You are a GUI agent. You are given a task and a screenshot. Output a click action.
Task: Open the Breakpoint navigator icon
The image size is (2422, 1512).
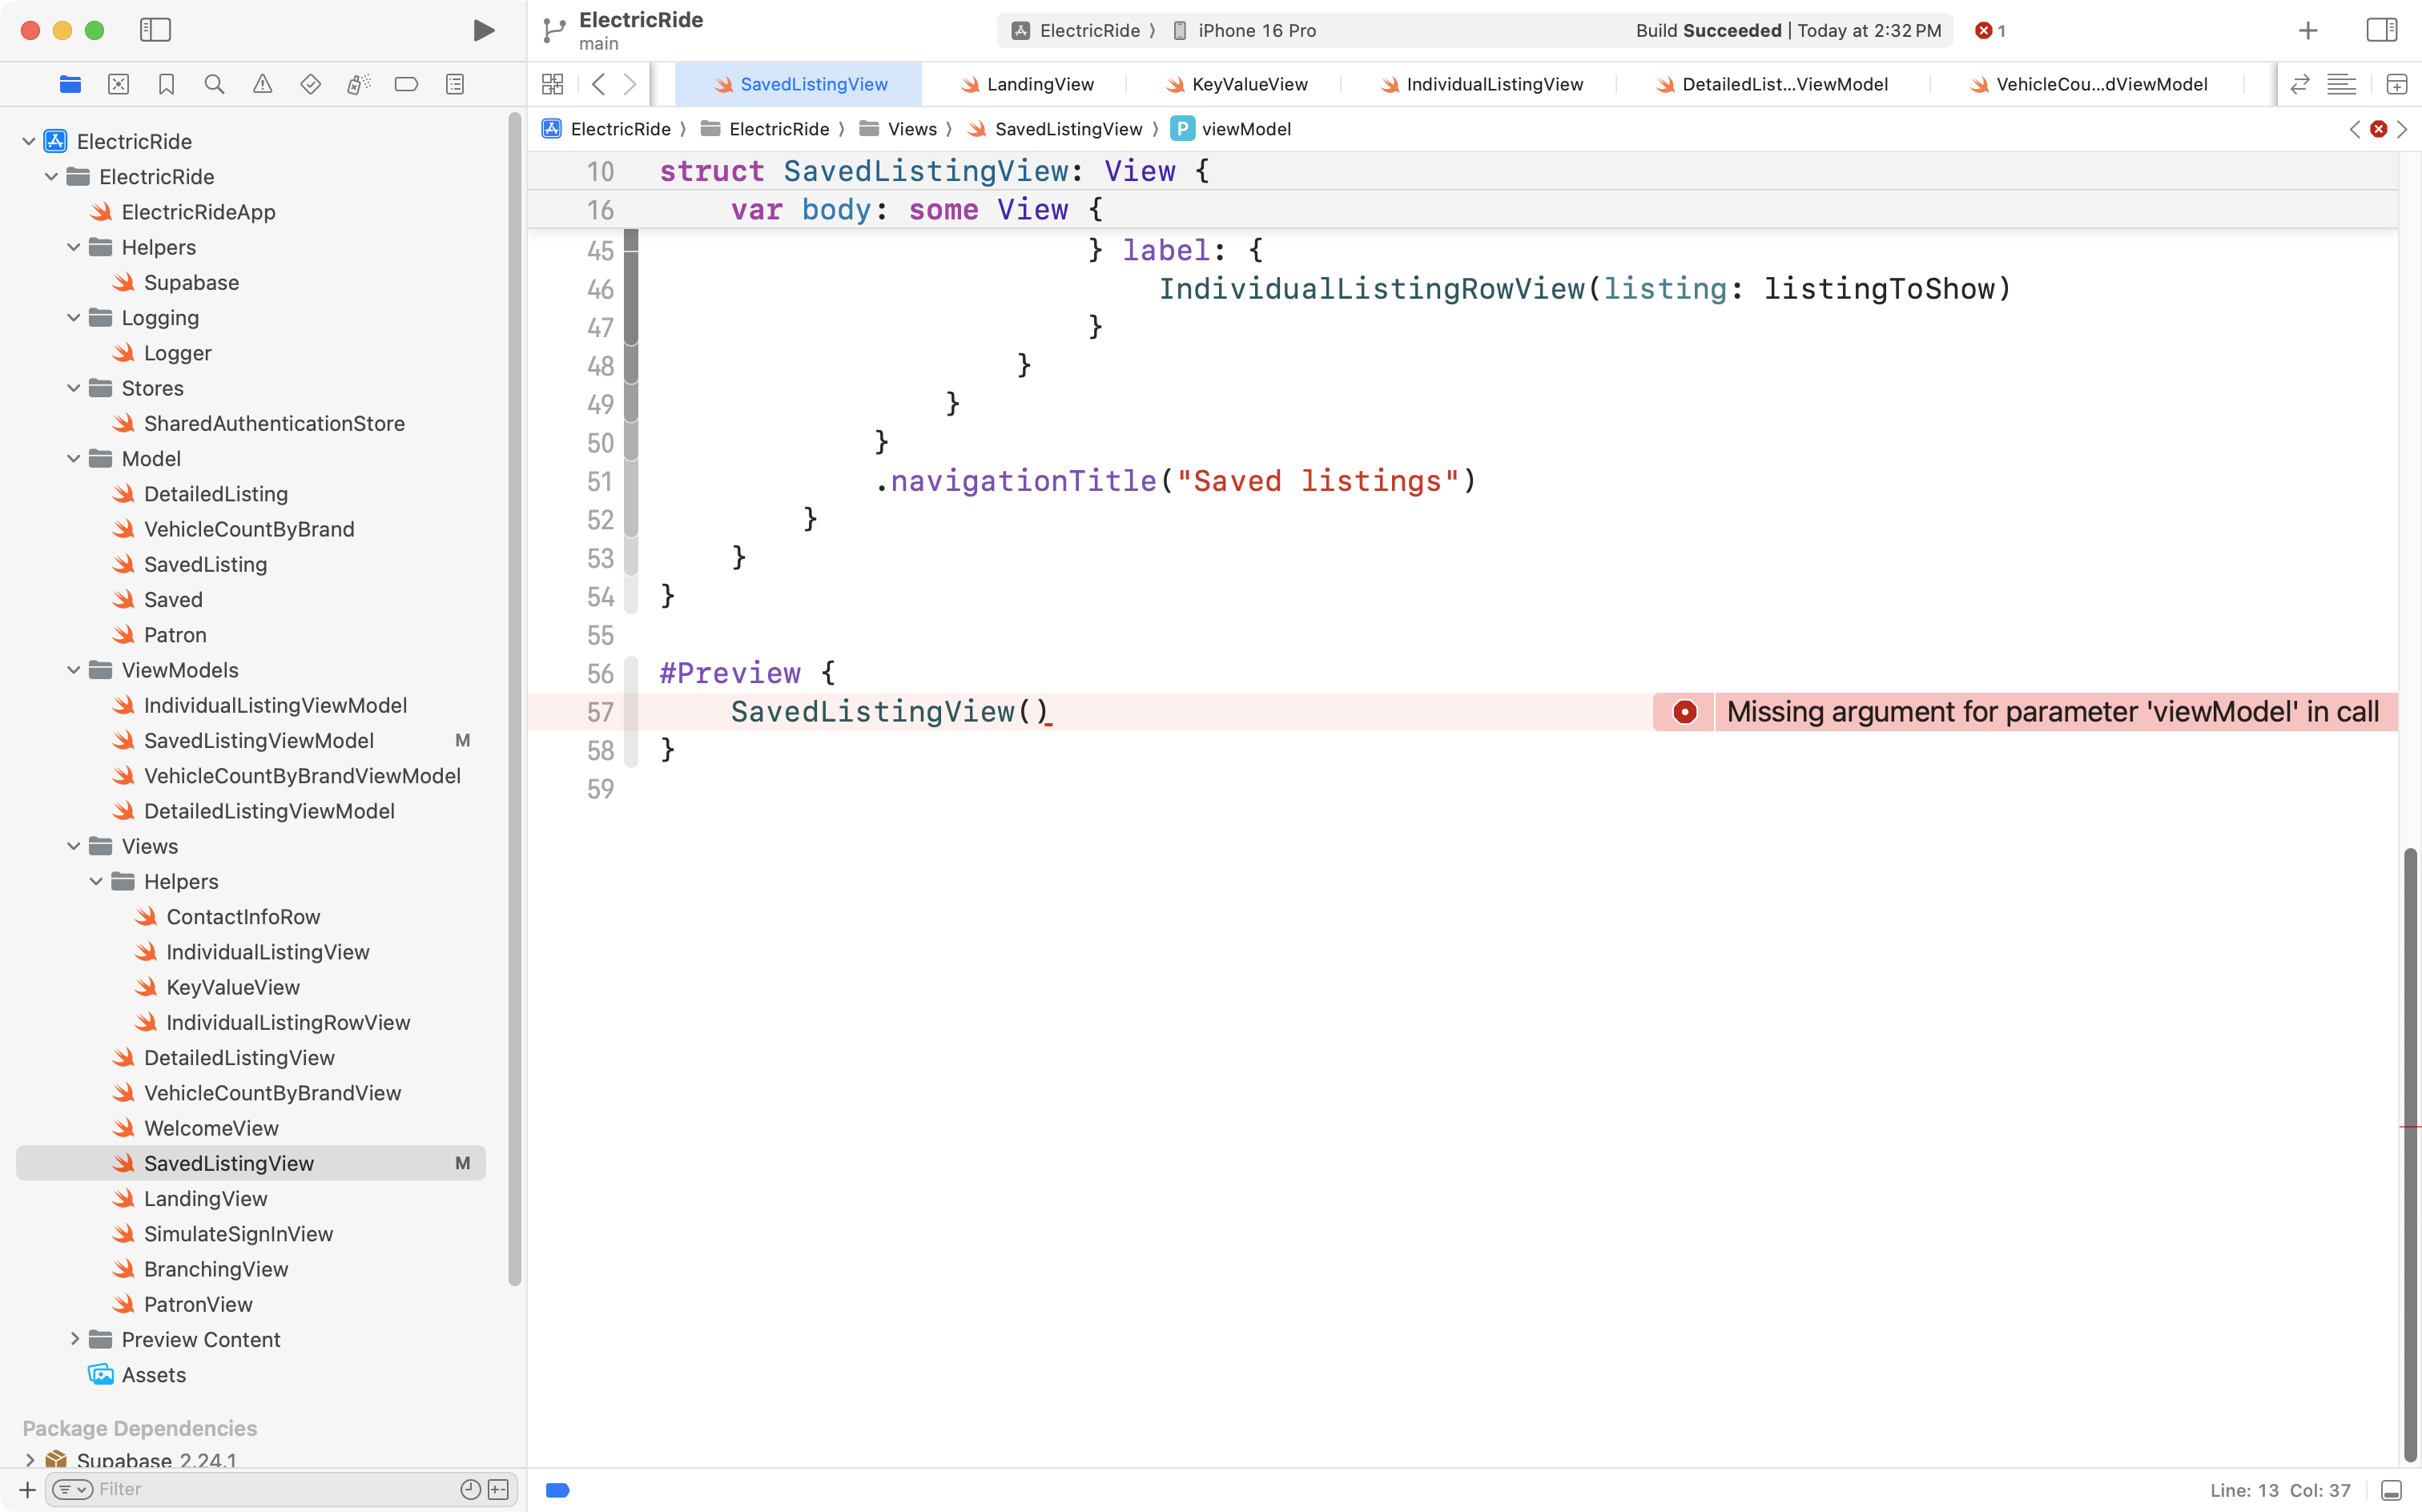(x=406, y=84)
